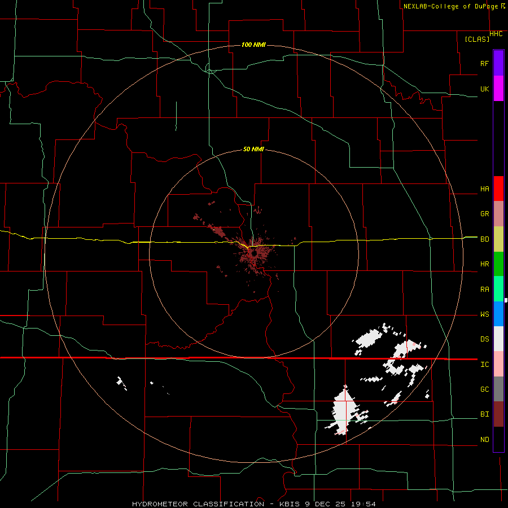Select the BD legend label

[x=485, y=239]
